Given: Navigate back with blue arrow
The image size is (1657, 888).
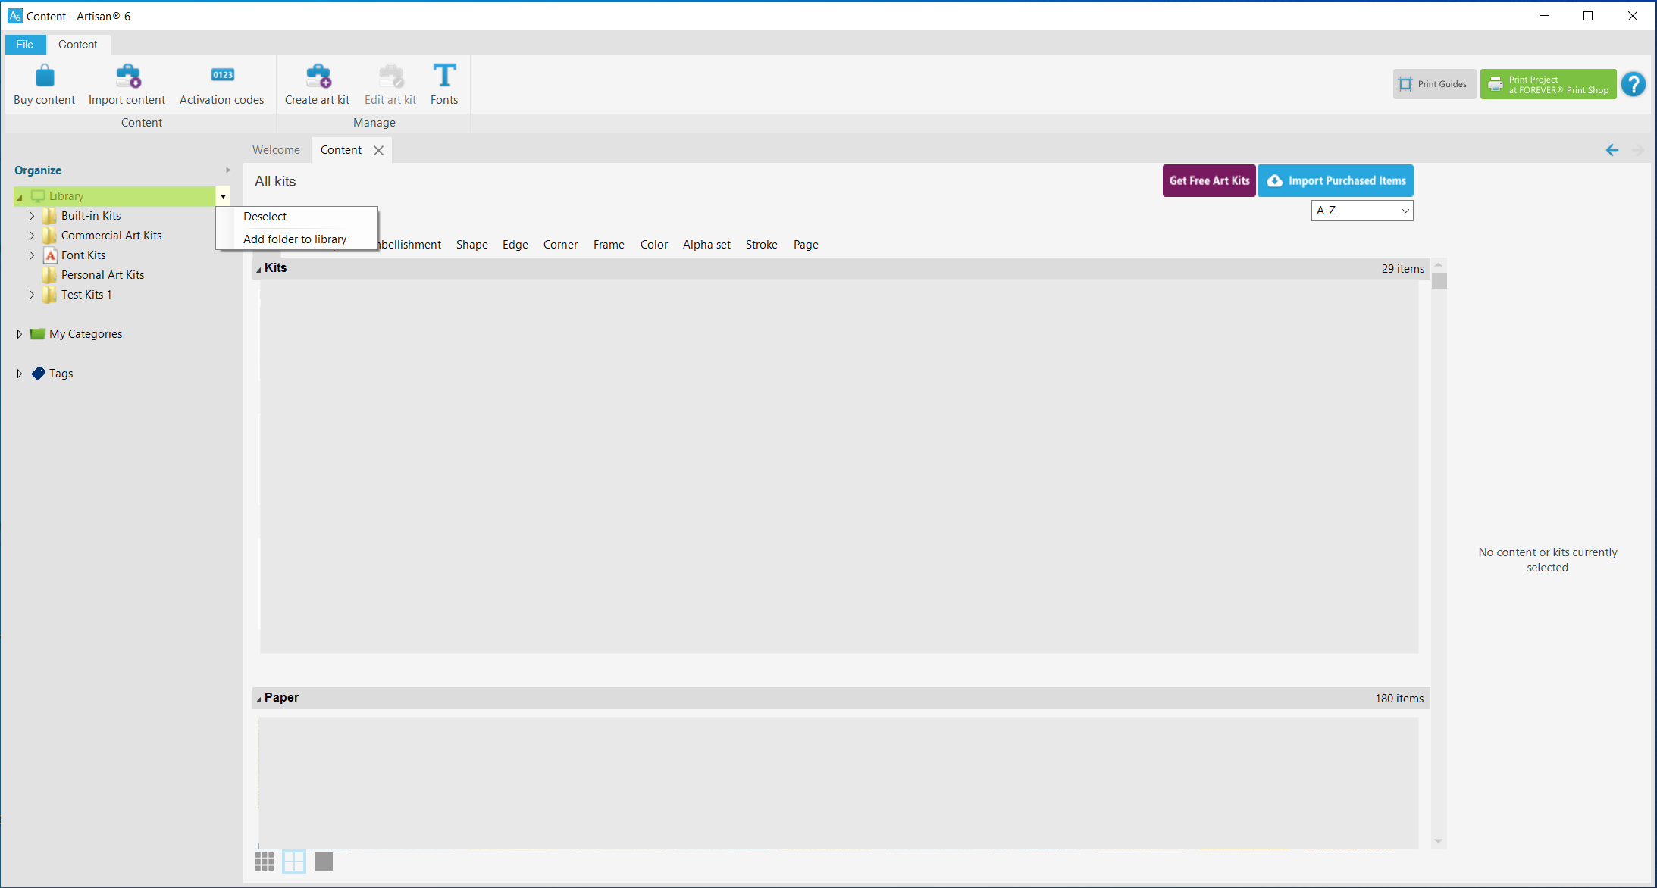Looking at the screenshot, I should tap(1612, 150).
